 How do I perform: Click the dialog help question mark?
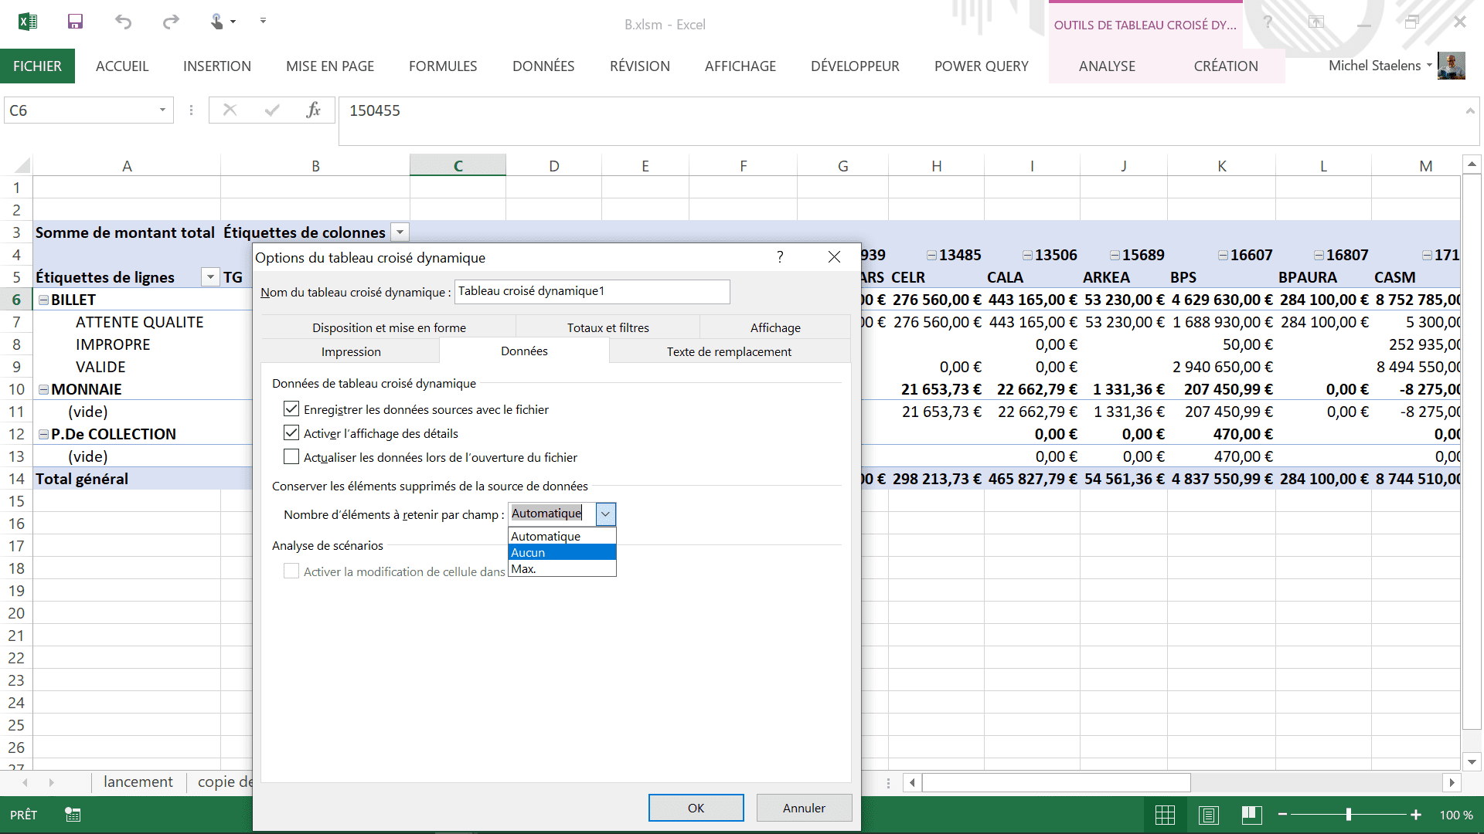780,257
